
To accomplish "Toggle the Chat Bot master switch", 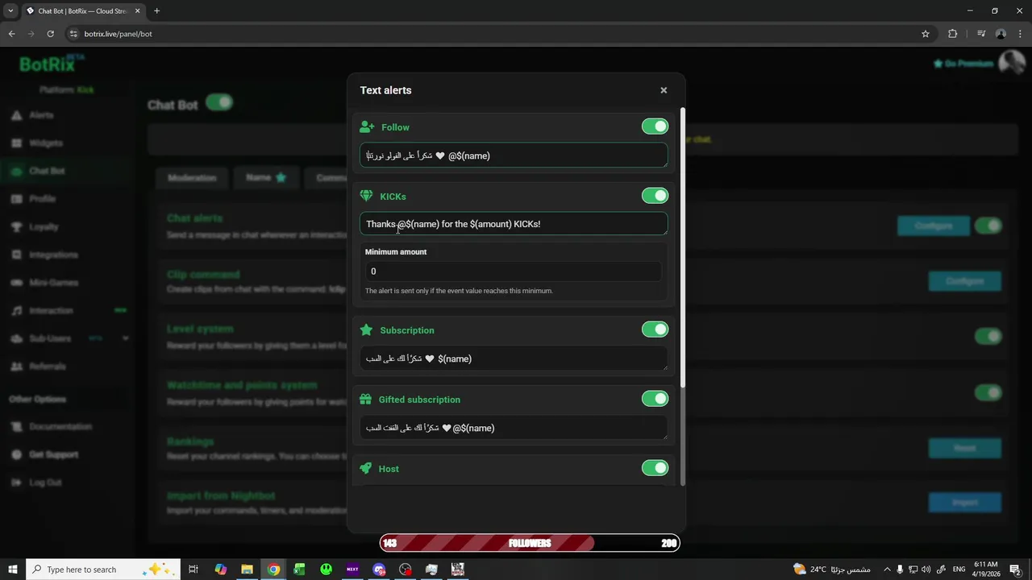I will [218, 102].
